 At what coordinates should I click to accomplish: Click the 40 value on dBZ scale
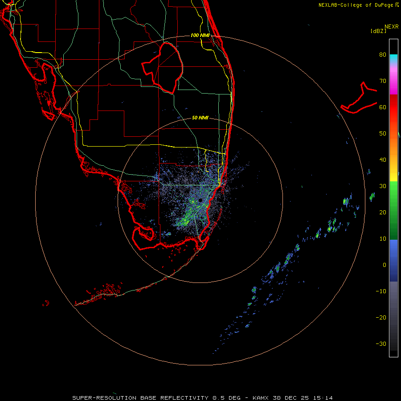pos(383,160)
